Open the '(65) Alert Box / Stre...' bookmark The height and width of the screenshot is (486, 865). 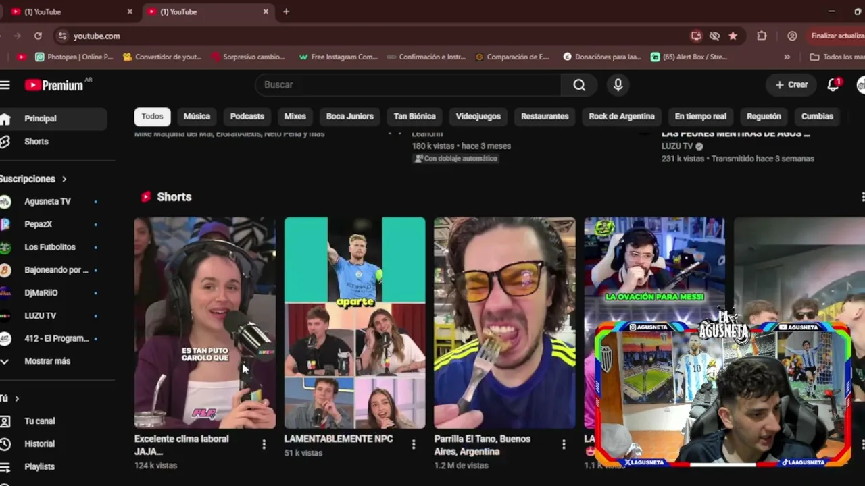pos(689,57)
